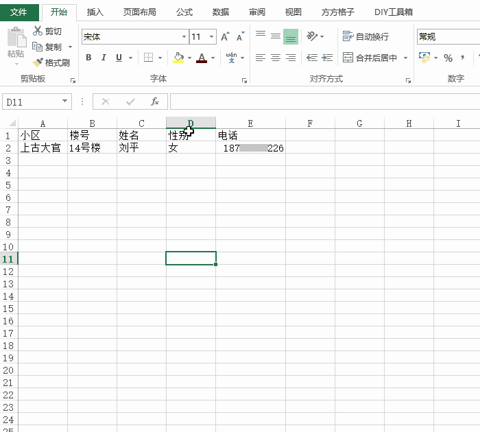Click the Paste clipboard icon
Viewport: 480px width, 432px height.
click(x=16, y=37)
